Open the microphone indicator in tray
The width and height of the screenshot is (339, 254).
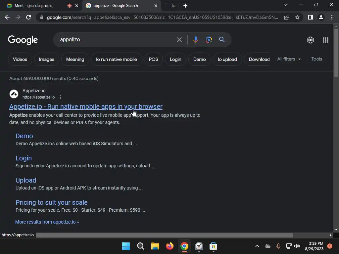[278, 246]
